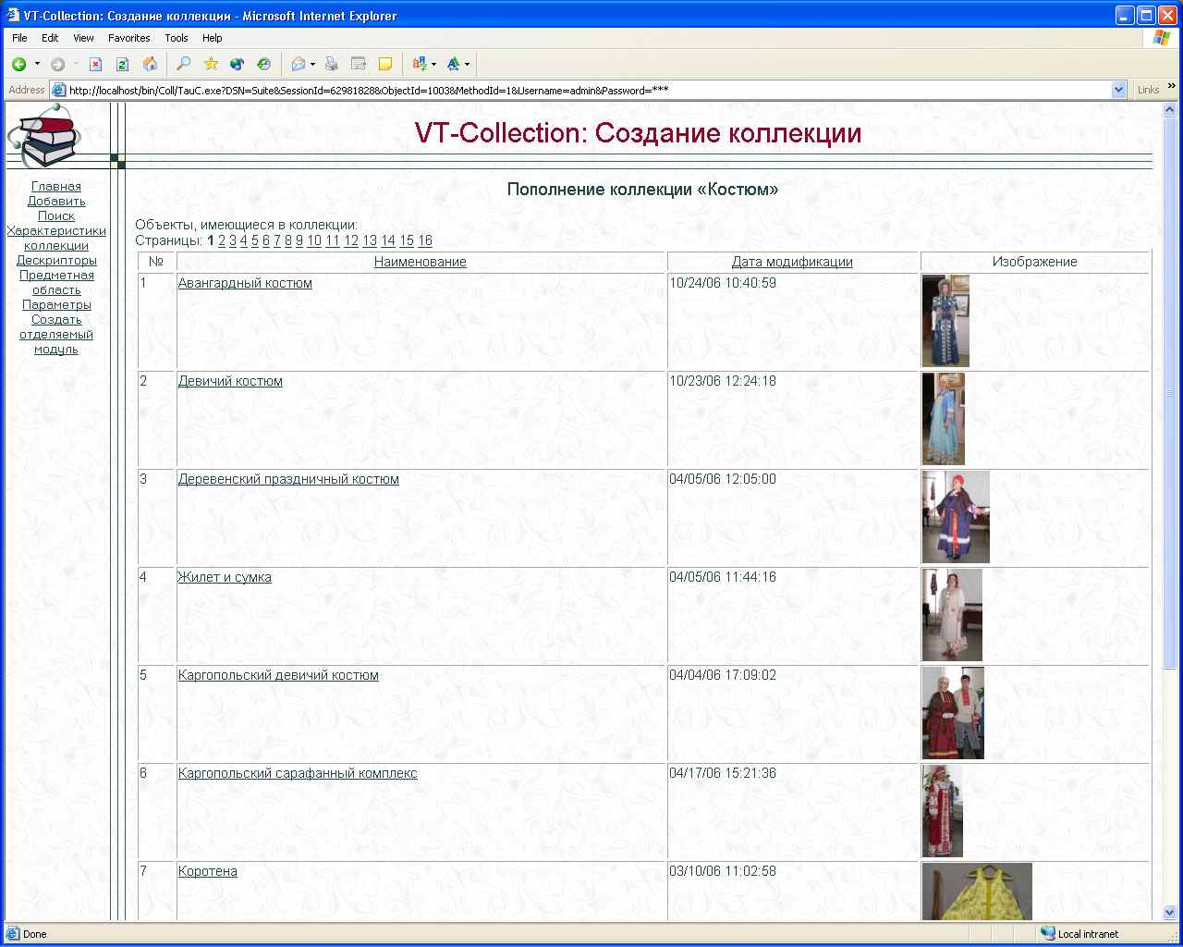Go to page 16 of results

425,240
